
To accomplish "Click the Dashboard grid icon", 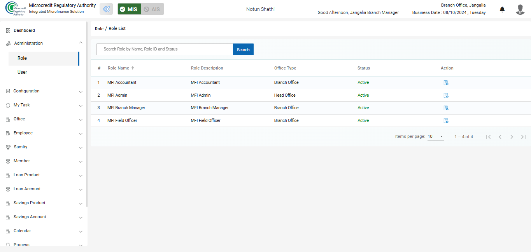I will pos(8,30).
